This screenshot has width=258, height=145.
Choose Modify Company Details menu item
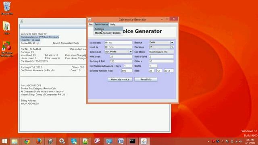(108, 33)
